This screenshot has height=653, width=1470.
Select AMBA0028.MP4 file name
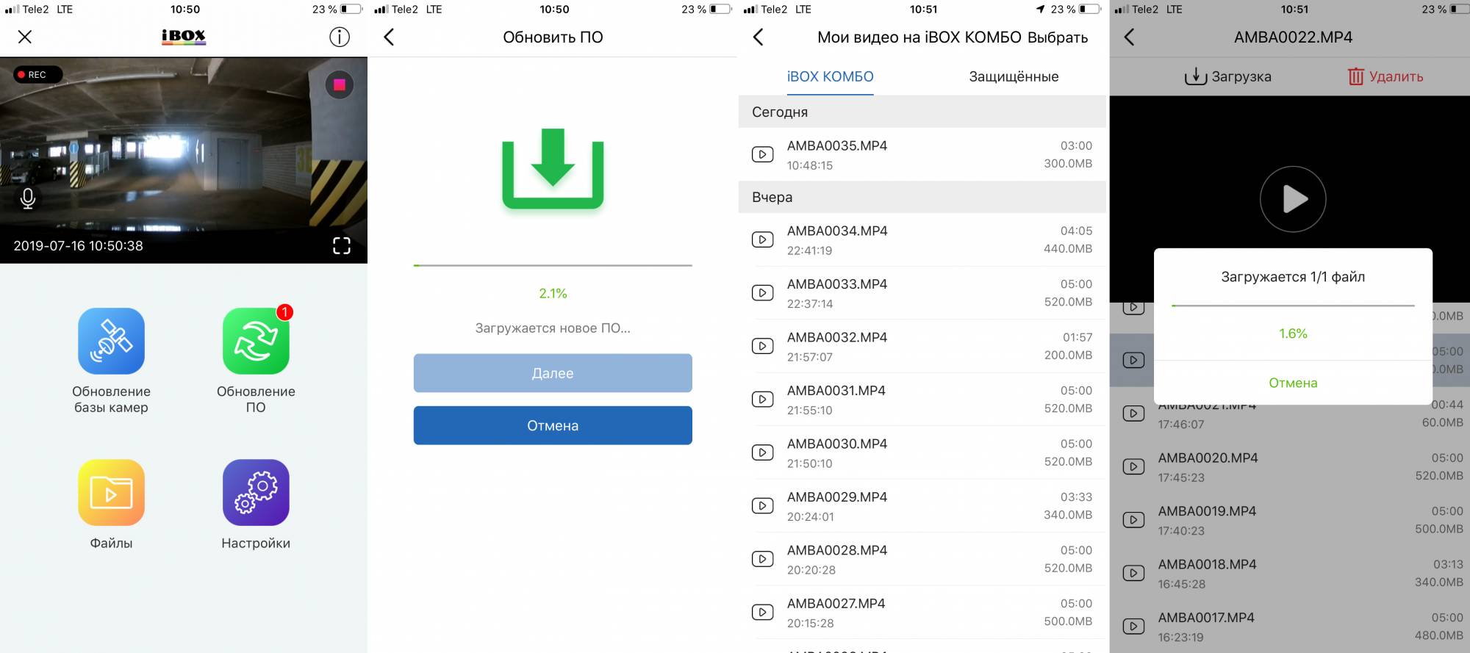pos(837,550)
